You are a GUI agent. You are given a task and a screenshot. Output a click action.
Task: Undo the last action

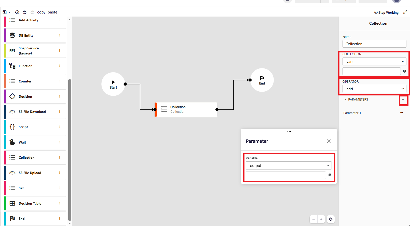pyautogui.click(x=25, y=12)
